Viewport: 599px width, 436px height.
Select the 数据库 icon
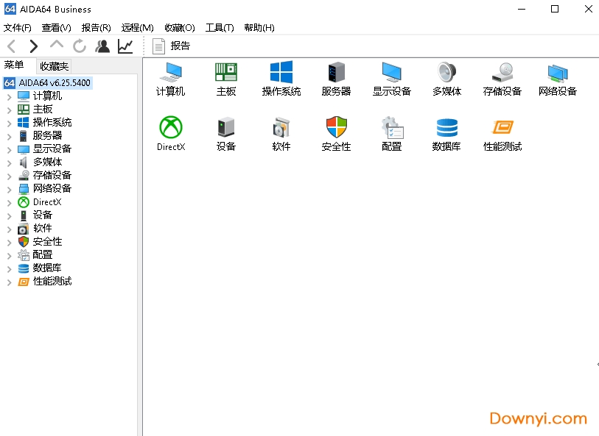point(446,134)
